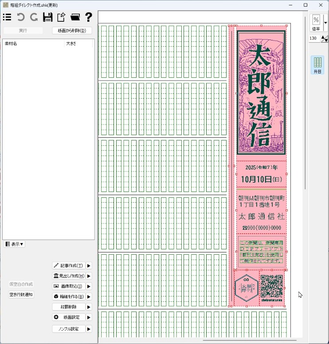The width and height of the screenshot is (329, 344).
Task: Click the 箱組を作る(B) button
Action: click(69, 296)
